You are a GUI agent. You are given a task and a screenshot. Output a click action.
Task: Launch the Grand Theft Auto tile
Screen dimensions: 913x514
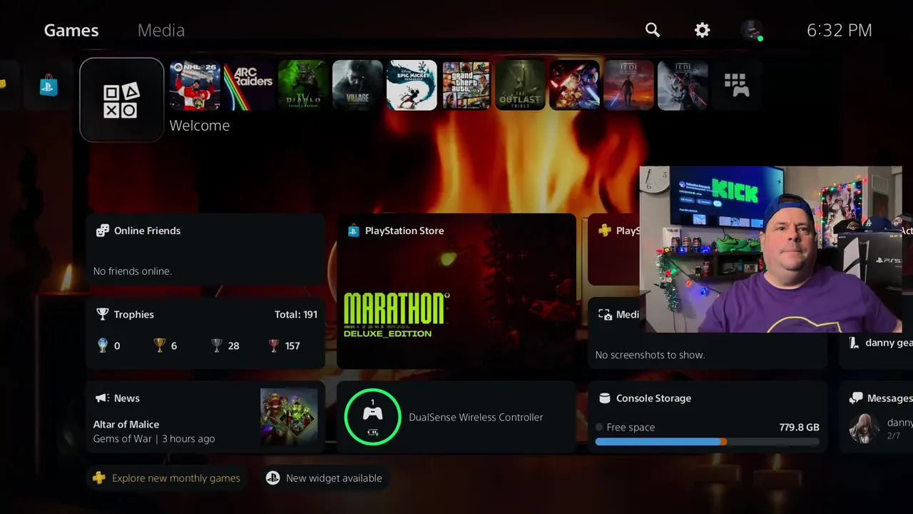pos(466,85)
